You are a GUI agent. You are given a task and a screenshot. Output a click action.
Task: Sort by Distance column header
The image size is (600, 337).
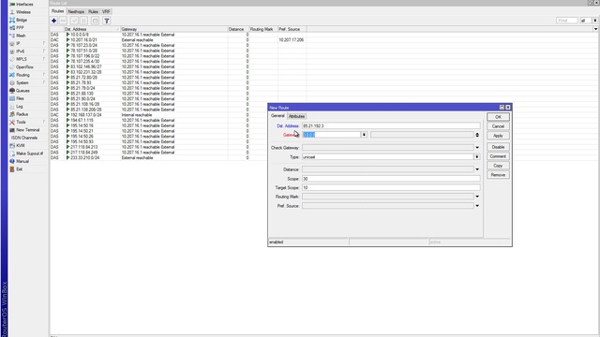(x=238, y=29)
